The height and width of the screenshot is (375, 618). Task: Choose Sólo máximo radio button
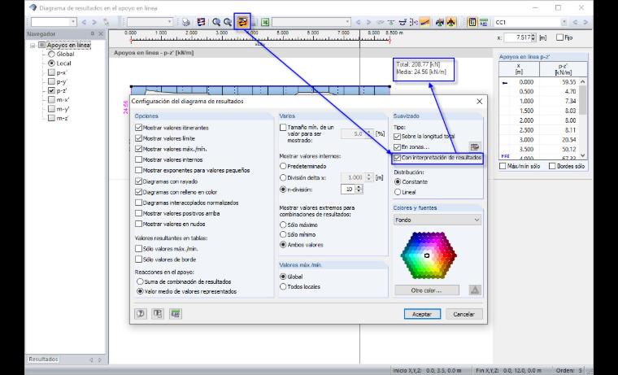(x=283, y=225)
